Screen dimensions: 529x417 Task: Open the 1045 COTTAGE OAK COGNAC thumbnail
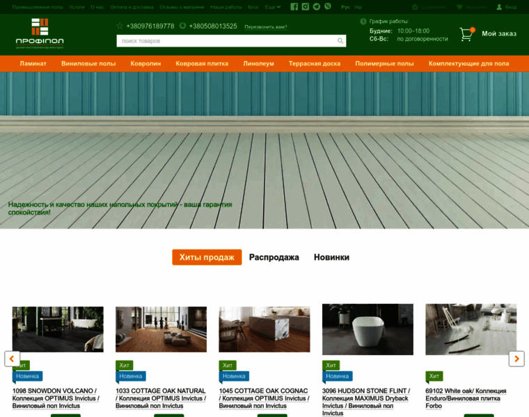pyautogui.click(x=264, y=329)
